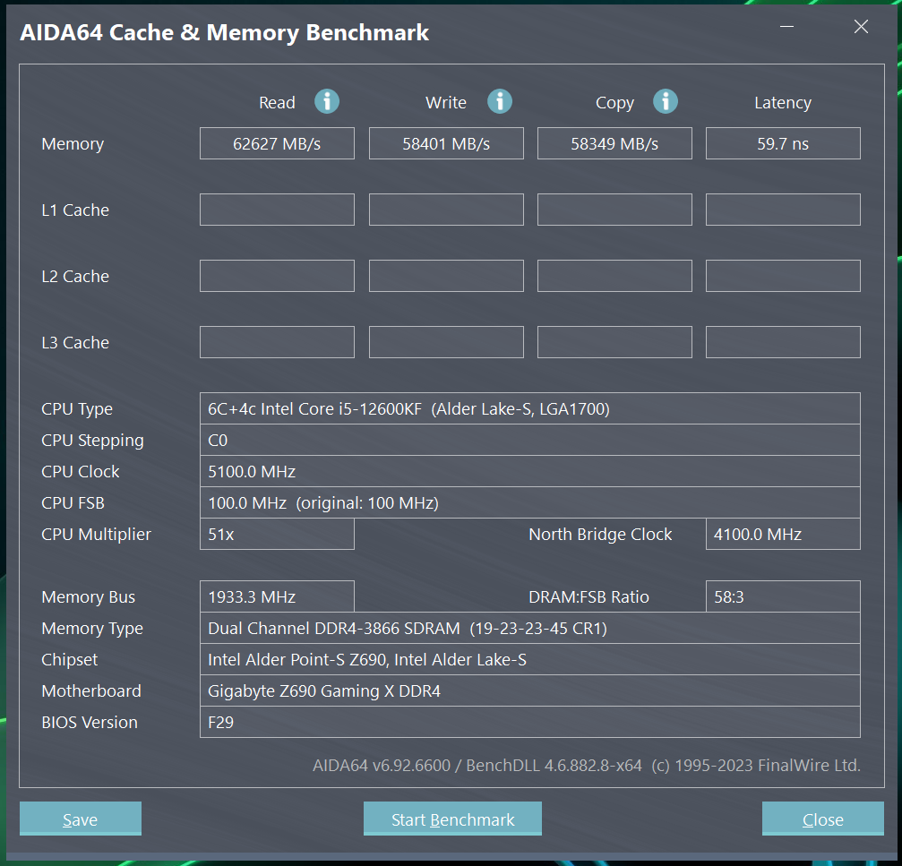The height and width of the screenshot is (866, 902).
Task: Click North Bridge Clock value 4100.0 MHz
Action: pos(783,534)
